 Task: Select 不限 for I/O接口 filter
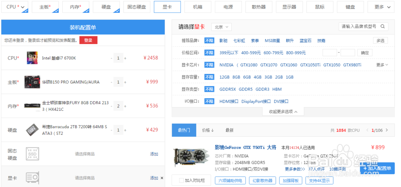(209, 101)
